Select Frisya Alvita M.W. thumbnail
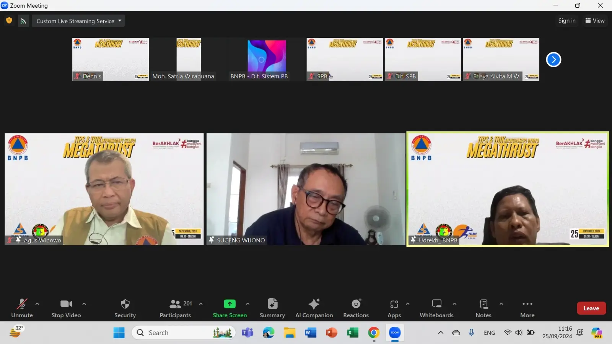This screenshot has height=344, width=612. point(501,59)
